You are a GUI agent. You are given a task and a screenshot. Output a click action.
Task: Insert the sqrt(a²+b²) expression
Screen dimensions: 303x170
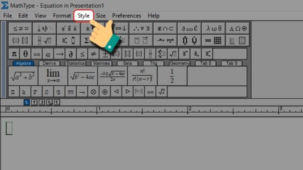(x=23, y=76)
